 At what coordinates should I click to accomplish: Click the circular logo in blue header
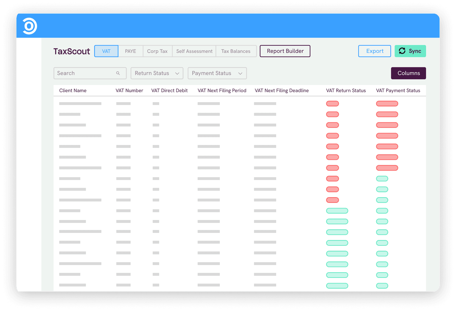[30, 26]
